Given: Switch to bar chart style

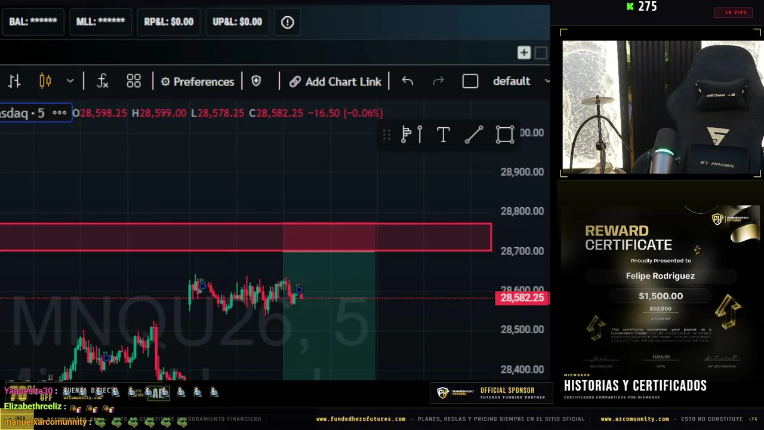Looking at the screenshot, I should (x=14, y=81).
